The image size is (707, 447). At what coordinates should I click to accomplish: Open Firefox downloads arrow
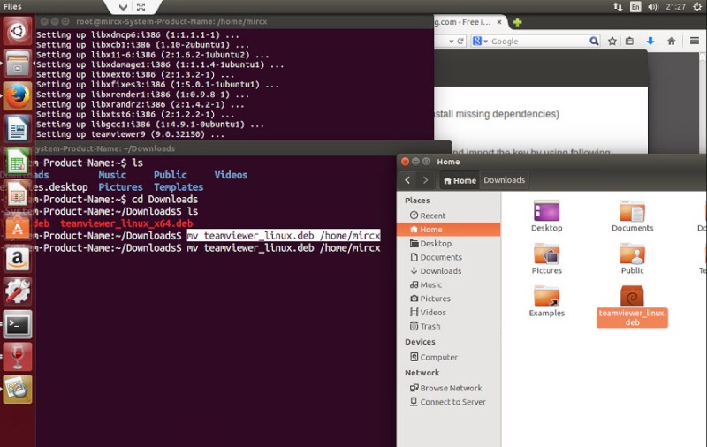650,41
